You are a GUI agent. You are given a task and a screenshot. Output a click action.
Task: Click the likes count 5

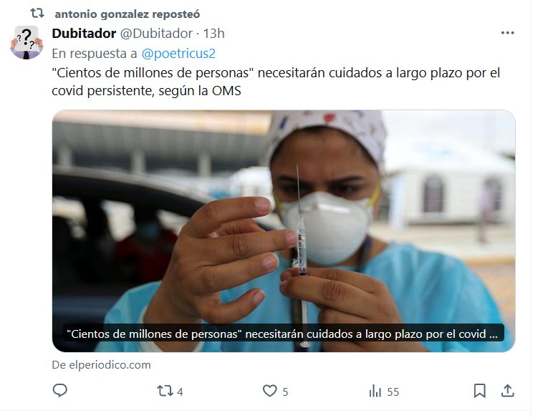(x=285, y=392)
